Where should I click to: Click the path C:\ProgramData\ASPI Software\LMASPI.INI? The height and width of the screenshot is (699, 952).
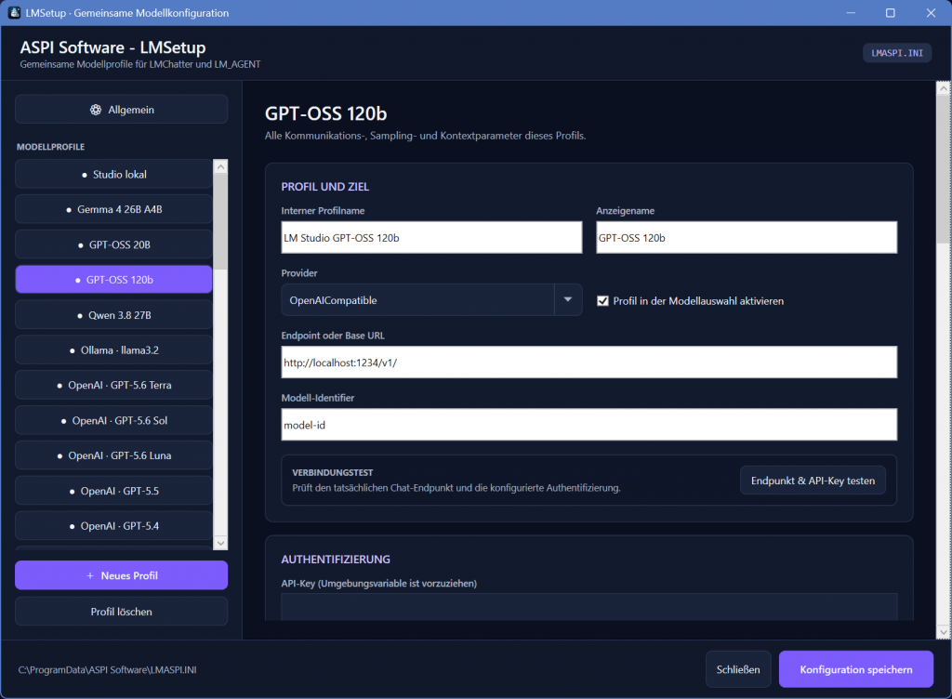tap(108, 670)
